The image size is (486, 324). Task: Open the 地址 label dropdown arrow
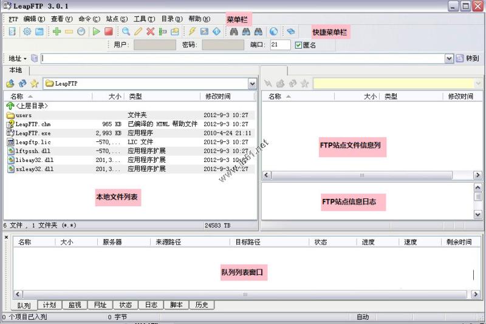[25, 58]
